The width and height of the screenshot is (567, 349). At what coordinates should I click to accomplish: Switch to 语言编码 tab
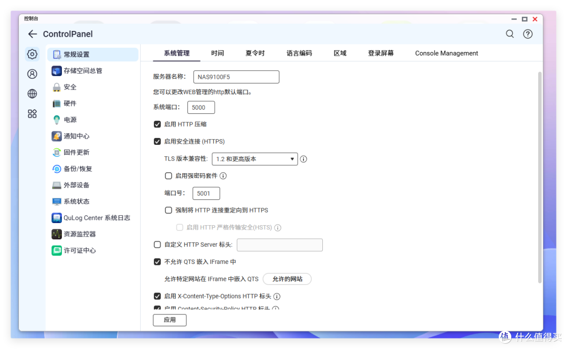tap(299, 53)
